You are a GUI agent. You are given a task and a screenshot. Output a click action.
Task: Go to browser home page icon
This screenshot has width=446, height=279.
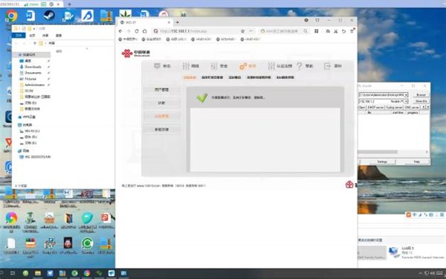point(144,31)
